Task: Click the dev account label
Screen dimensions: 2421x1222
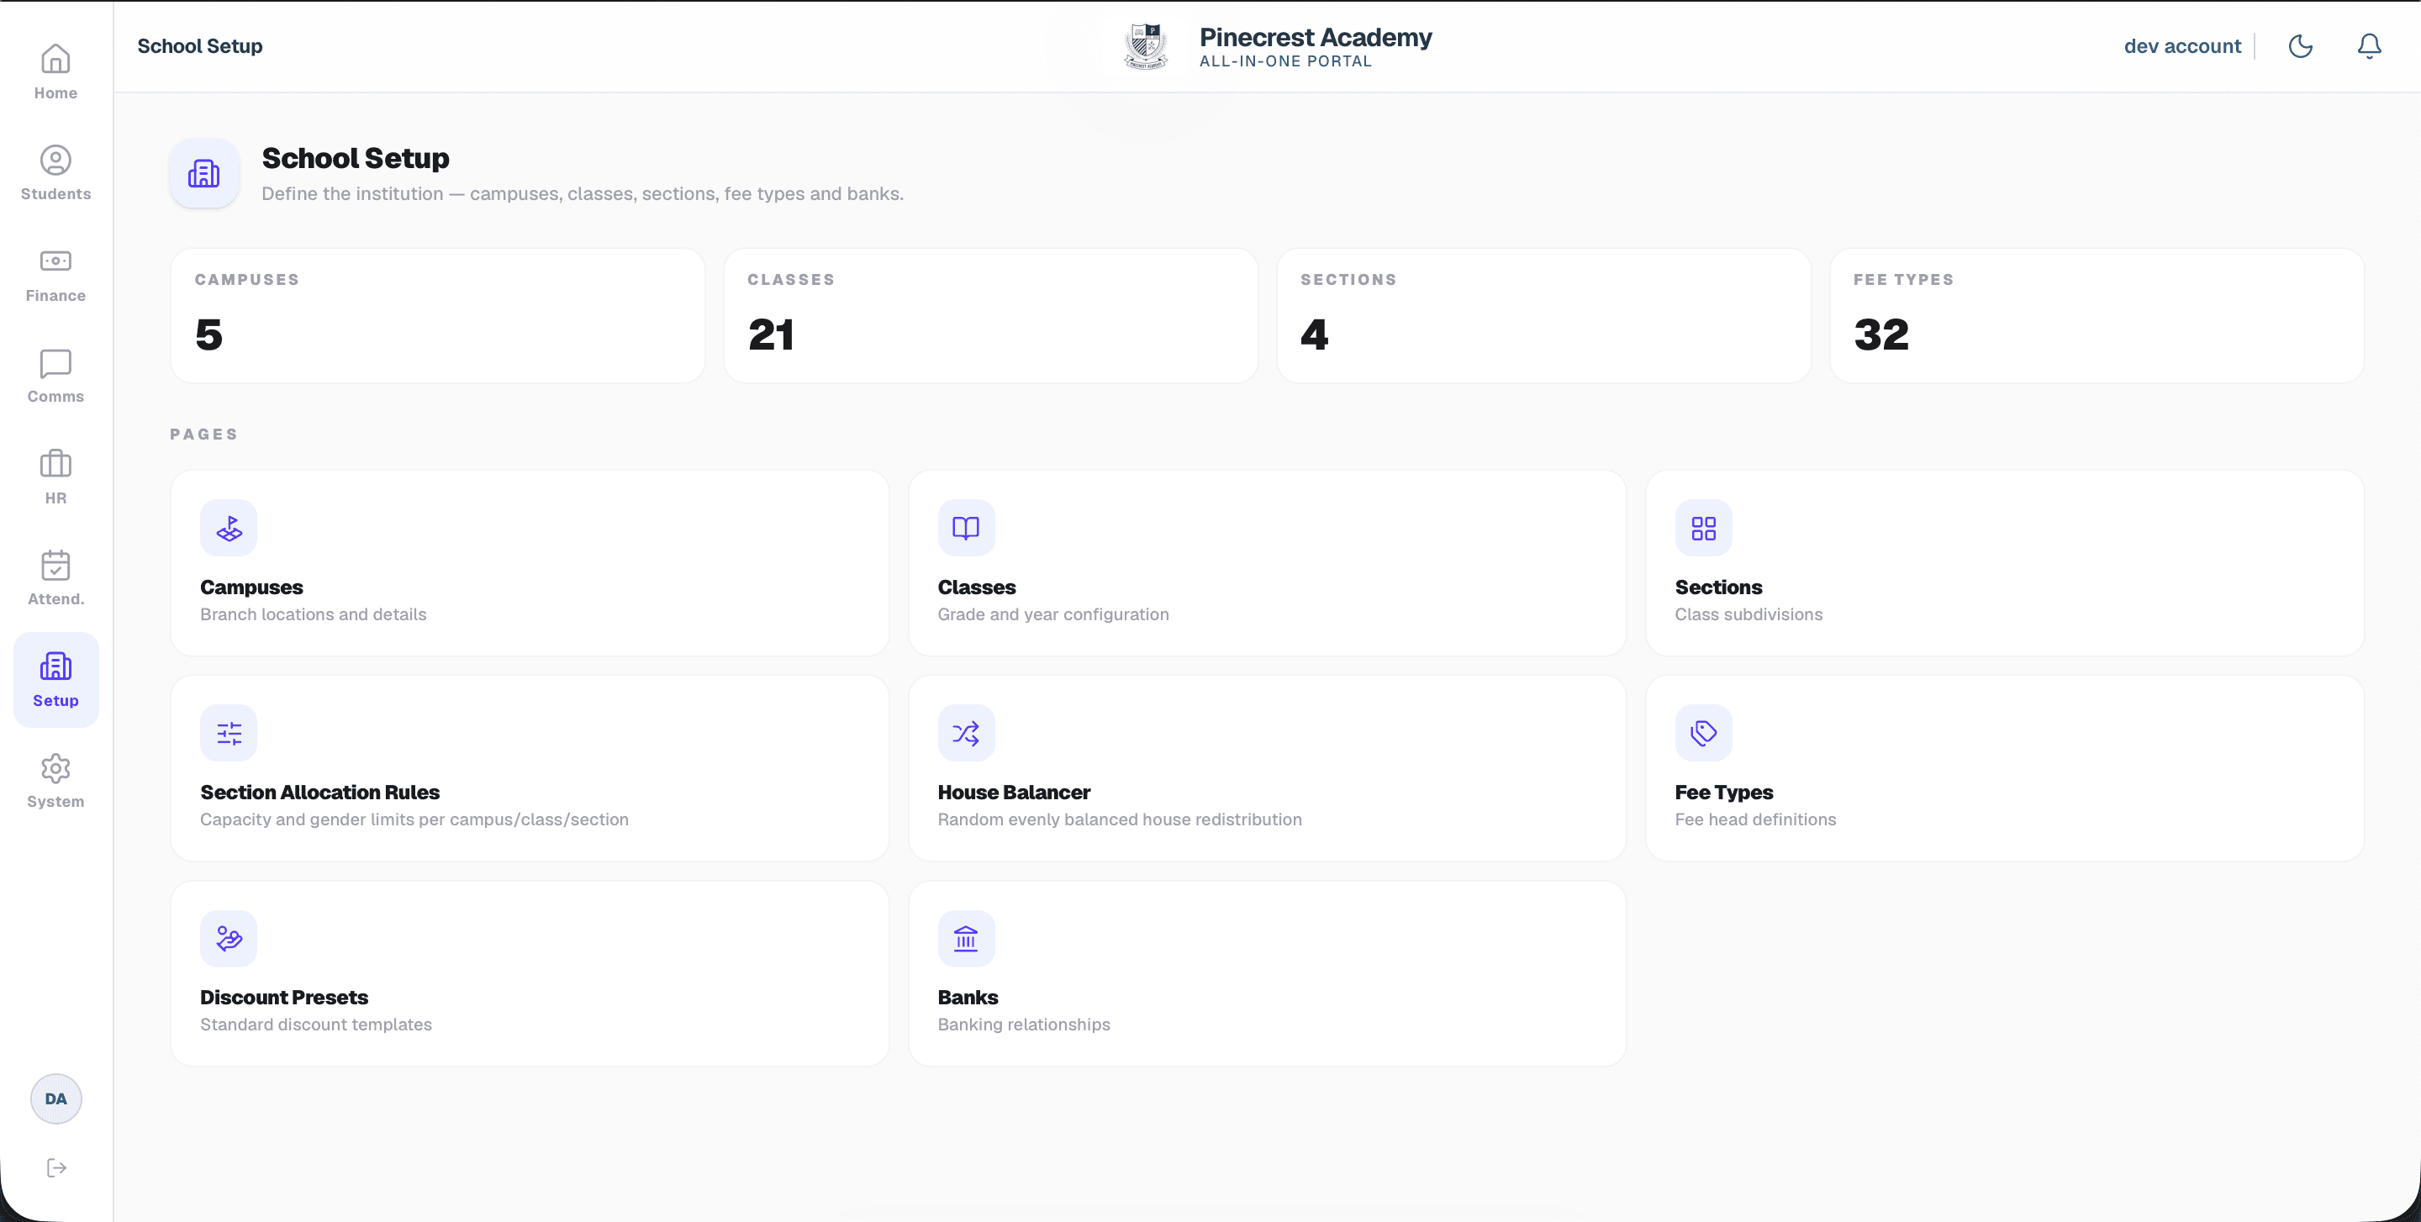Action: coord(2181,46)
